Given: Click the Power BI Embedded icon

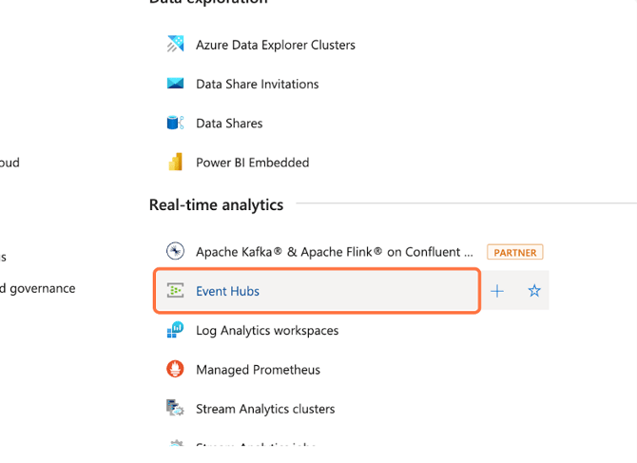Looking at the screenshot, I should tap(175, 163).
